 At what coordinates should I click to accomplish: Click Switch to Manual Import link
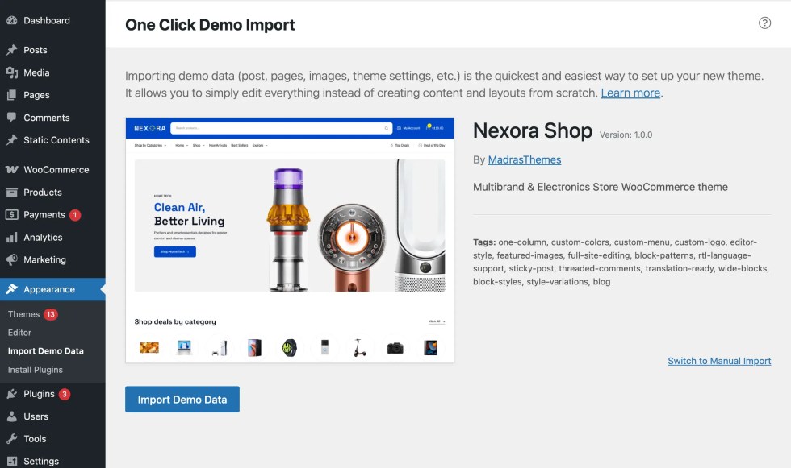[x=719, y=361]
